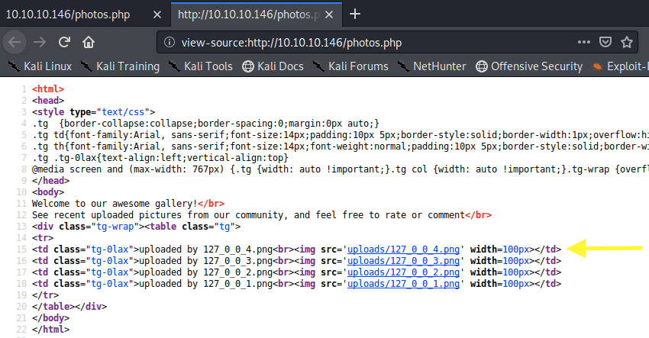Bookmark this page with the star

[x=628, y=42]
